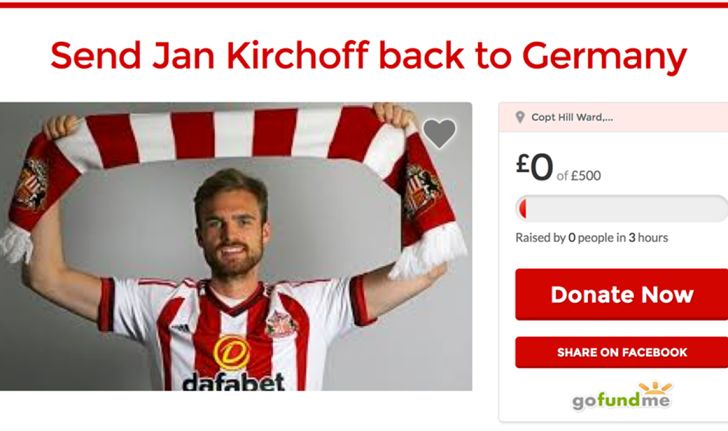Image resolution: width=728 pixels, height=431 pixels.
Task: Click the 'of £500' goal text
Action: [579, 176]
